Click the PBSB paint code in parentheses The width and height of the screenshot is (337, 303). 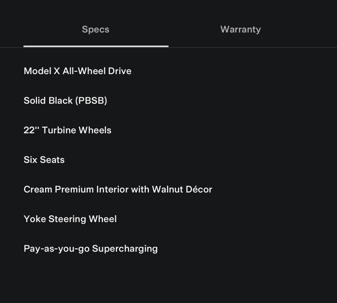91,101
